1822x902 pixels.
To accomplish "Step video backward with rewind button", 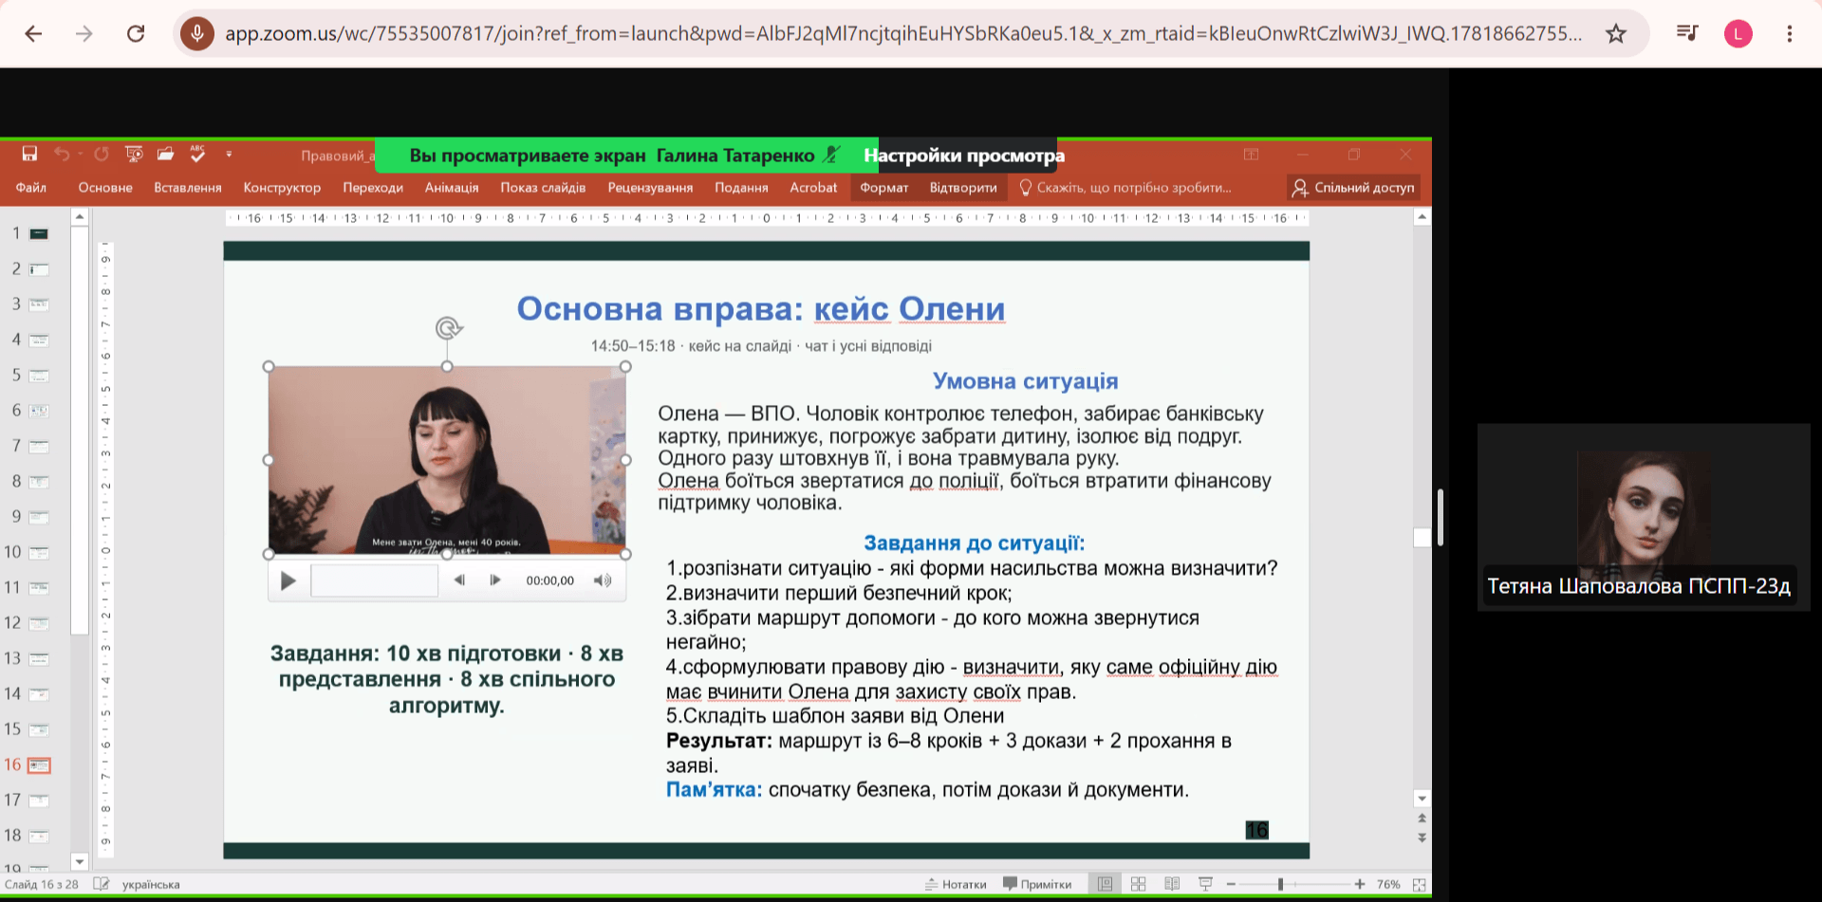I will [459, 580].
